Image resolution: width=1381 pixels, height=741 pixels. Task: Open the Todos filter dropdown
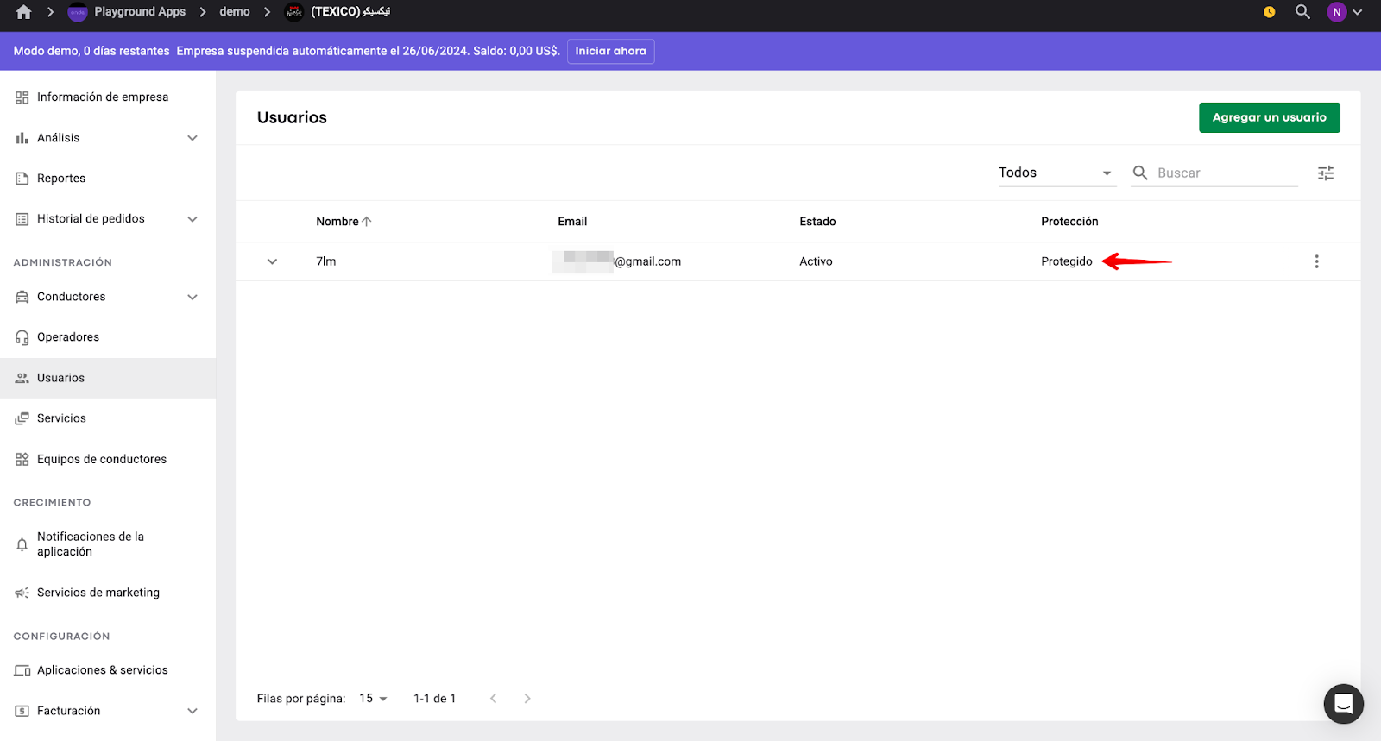pyautogui.click(x=1056, y=173)
